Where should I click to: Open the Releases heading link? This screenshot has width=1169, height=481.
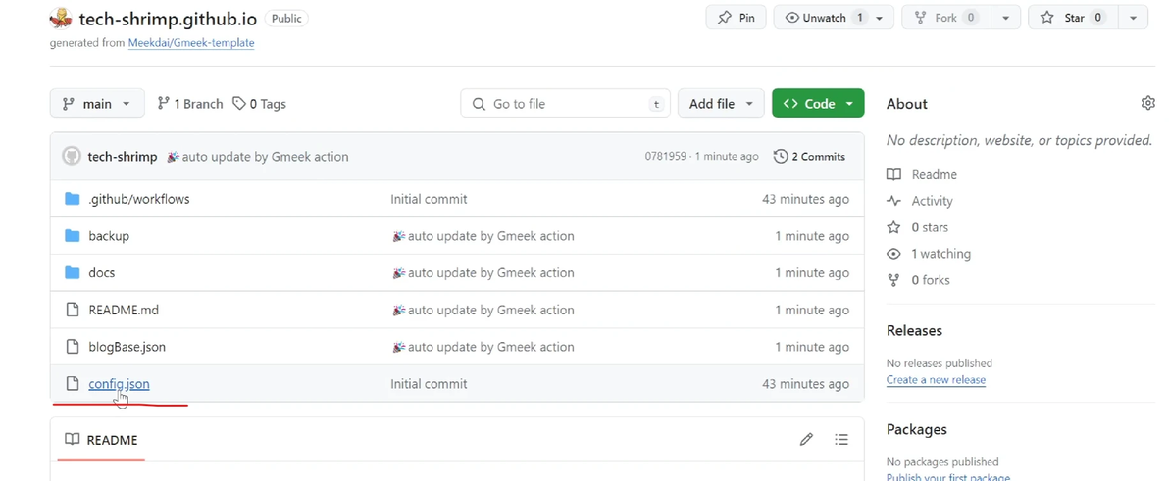tap(914, 330)
